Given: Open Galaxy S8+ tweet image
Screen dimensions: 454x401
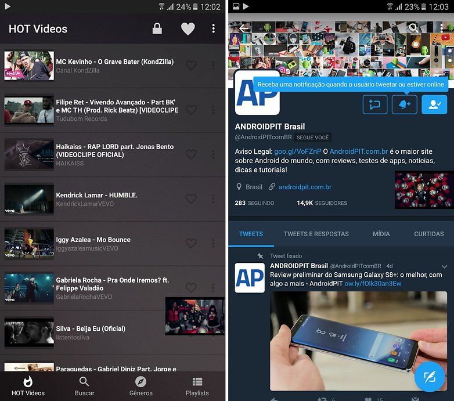Looking at the screenshot, I should click(x=358, y=341).
